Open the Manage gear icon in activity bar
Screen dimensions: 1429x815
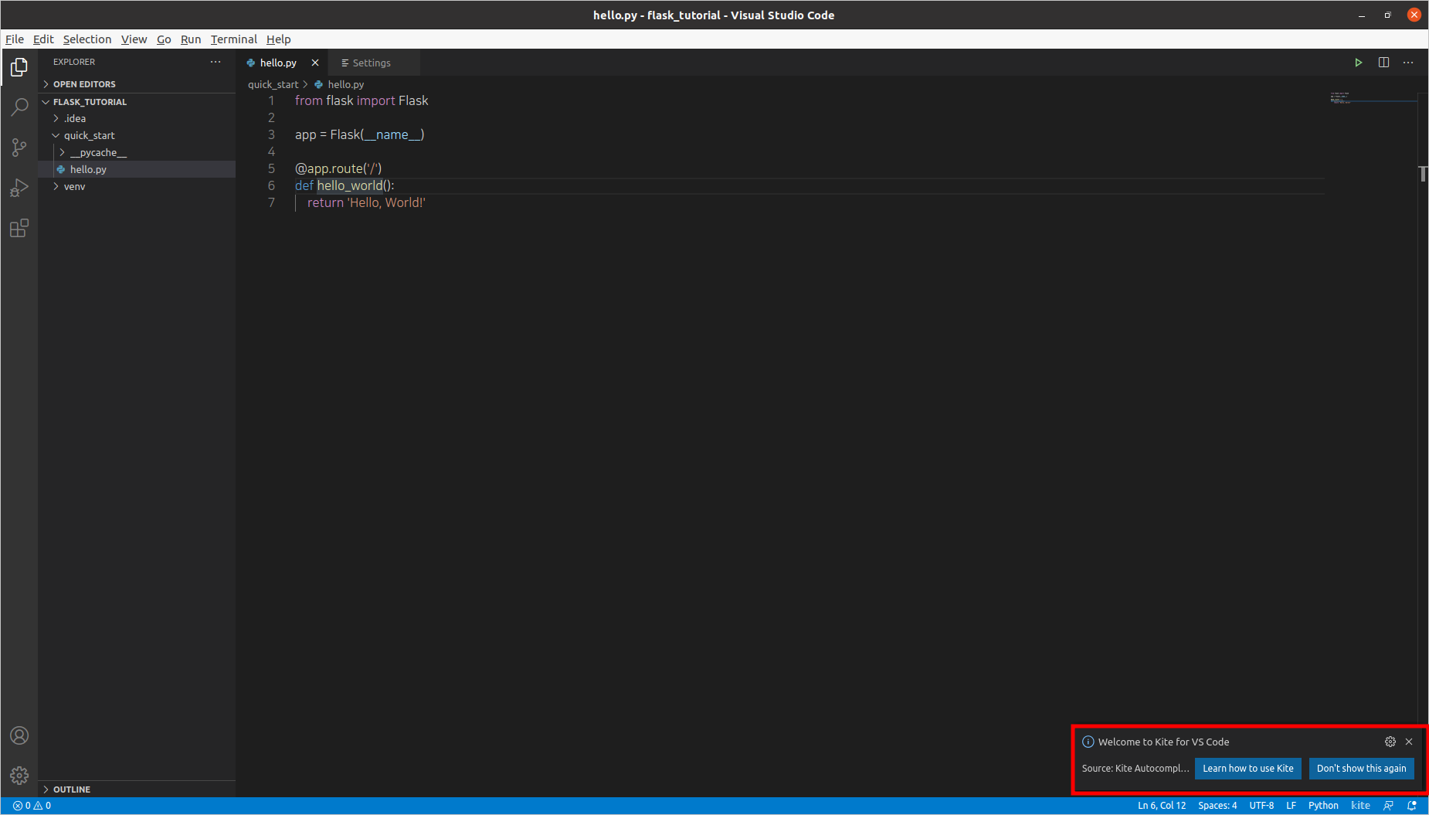(19, 776)
